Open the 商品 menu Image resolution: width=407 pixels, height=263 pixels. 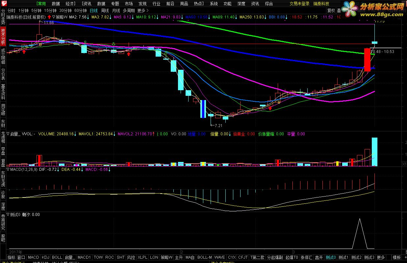(184, 4)
